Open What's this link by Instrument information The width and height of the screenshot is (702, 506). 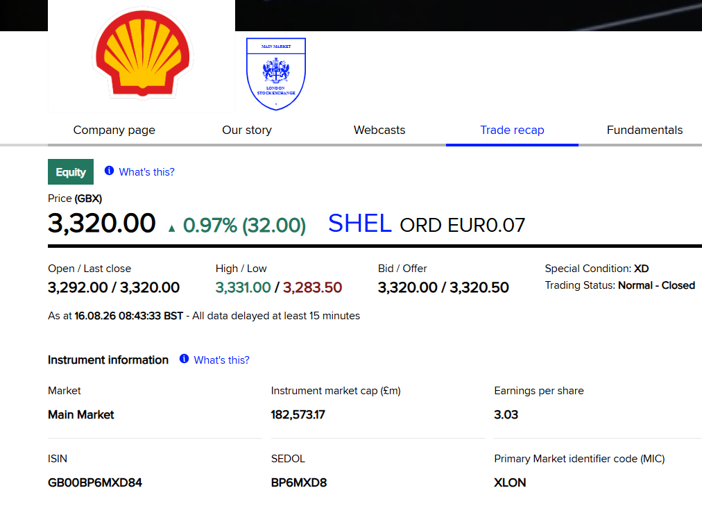[x=221, y=360]
